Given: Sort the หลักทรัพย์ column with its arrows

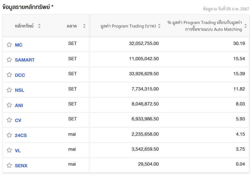Looking at the screenshot, I should (39, 26).
